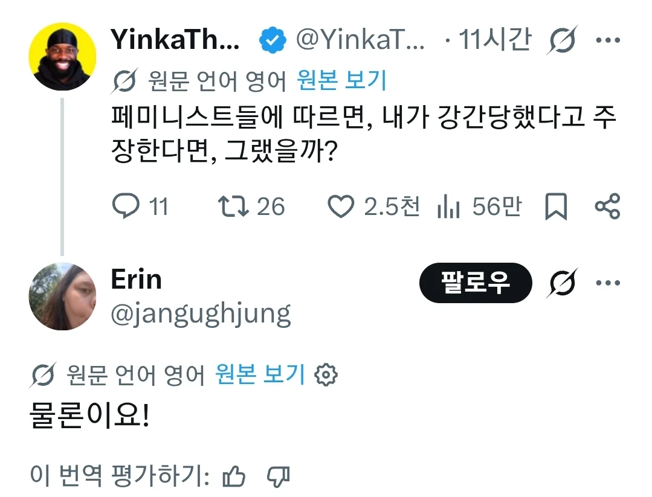
Task: Open replies via the comment icon
Action: [x=126, y=206]
